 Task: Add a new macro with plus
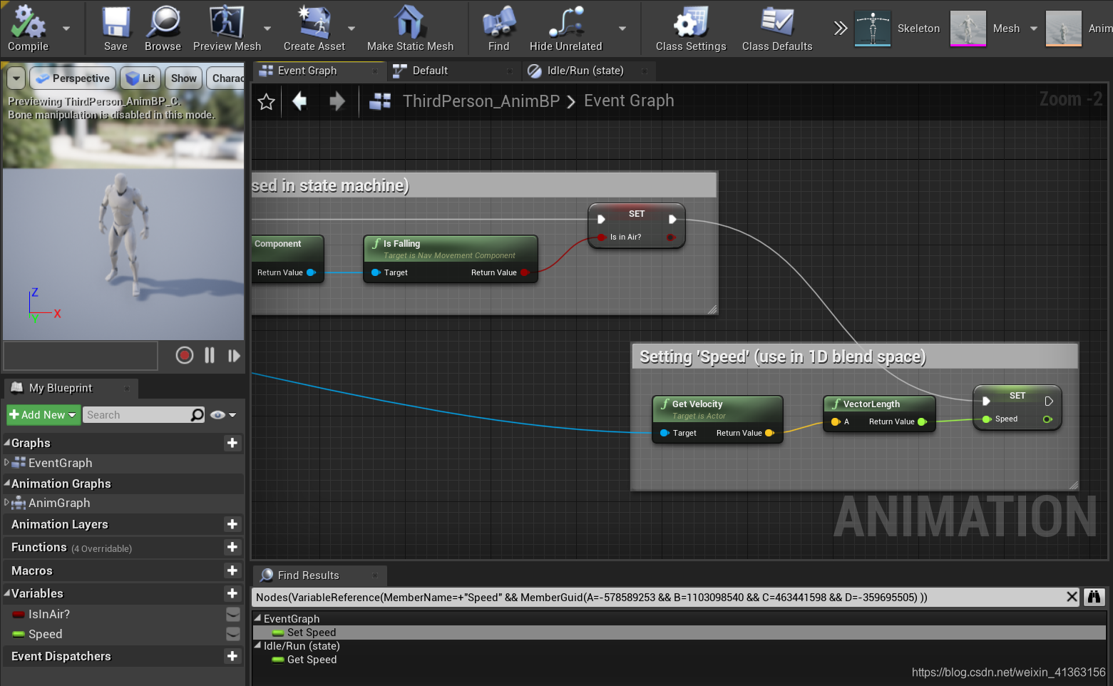click(232, 570)
